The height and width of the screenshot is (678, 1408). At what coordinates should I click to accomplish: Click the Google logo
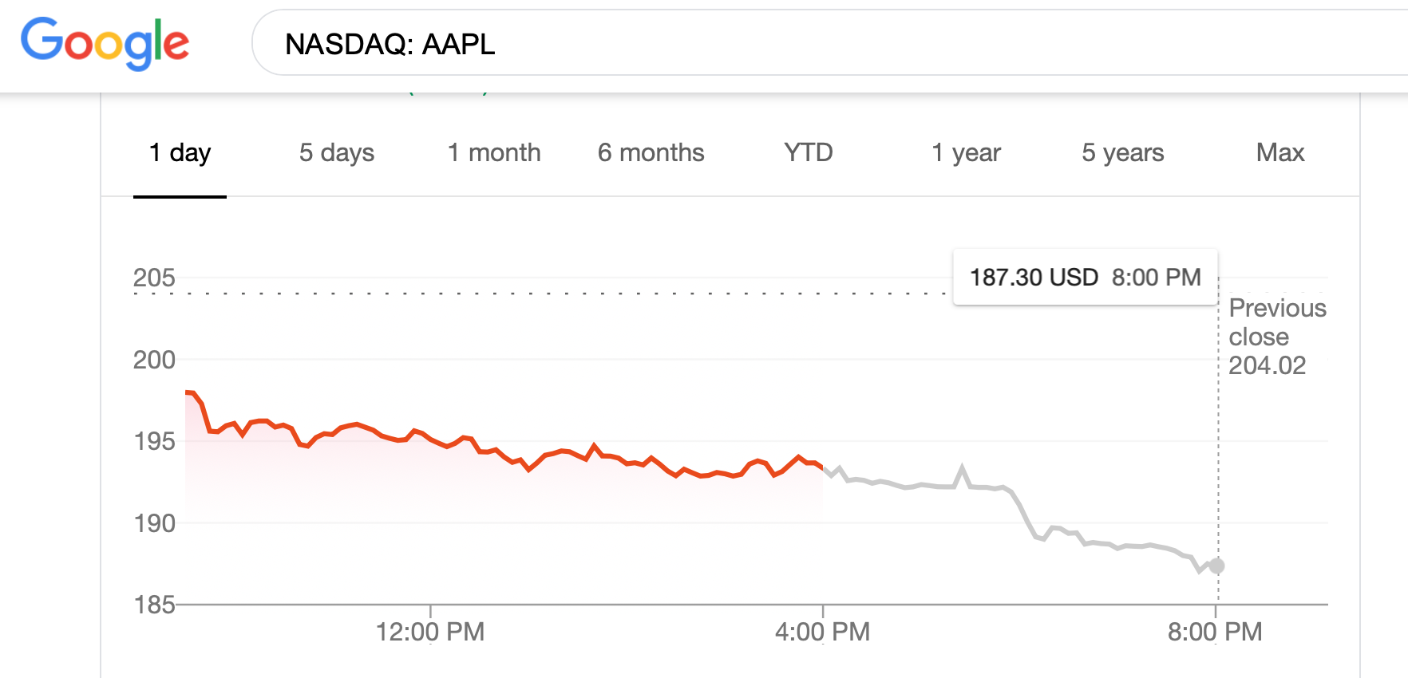[x=105, y=43]
